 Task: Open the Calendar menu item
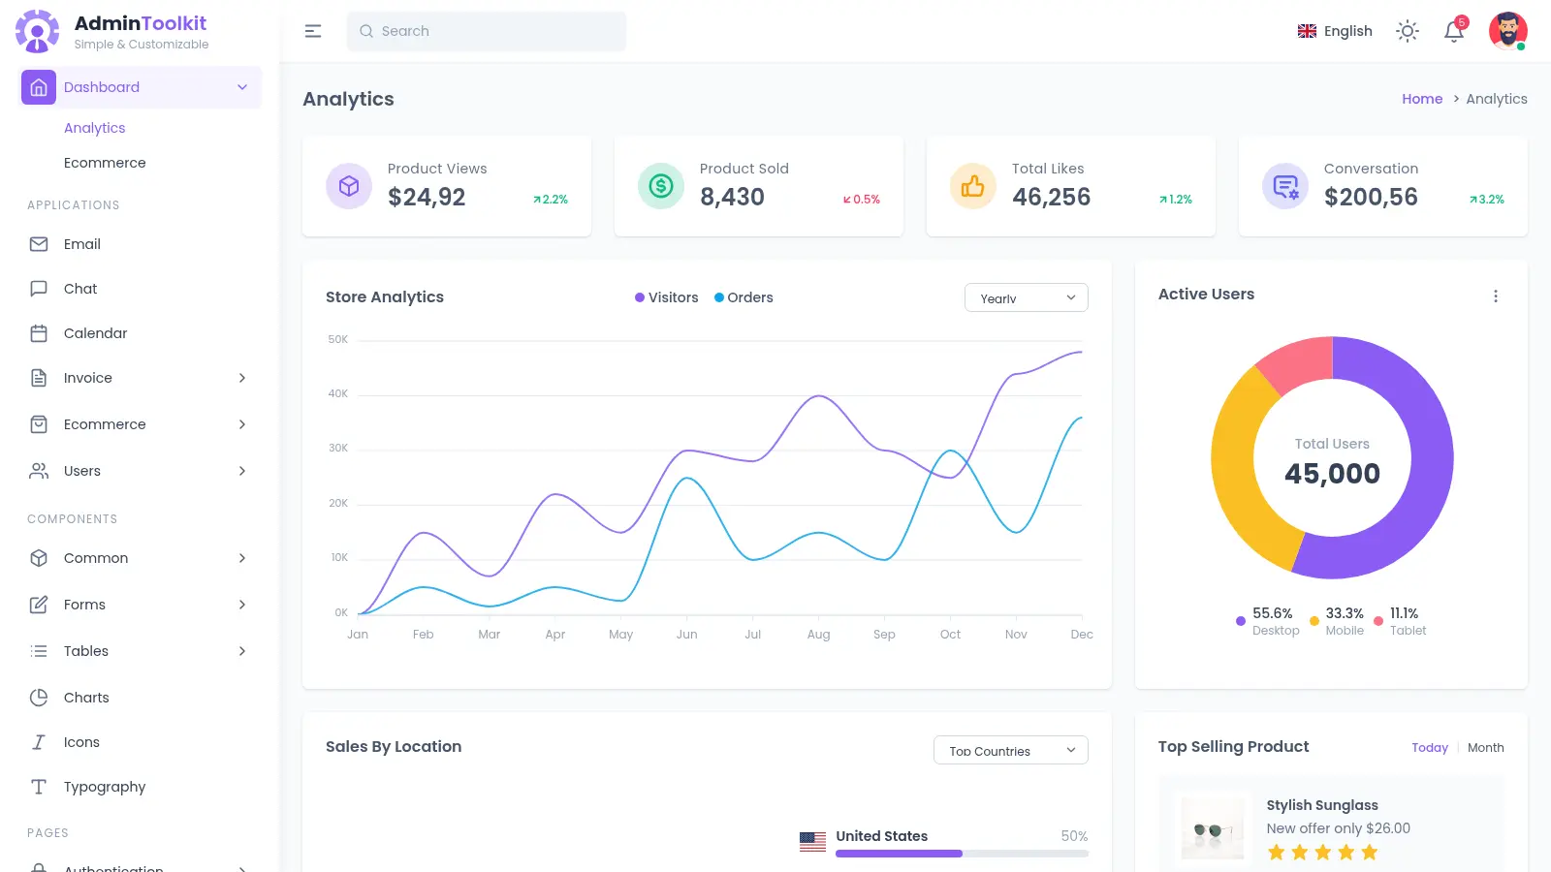click(142, 333)
